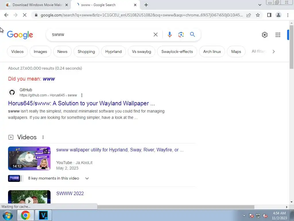Click the Google logo
This screenshot has width=294, height=221.
20,35
